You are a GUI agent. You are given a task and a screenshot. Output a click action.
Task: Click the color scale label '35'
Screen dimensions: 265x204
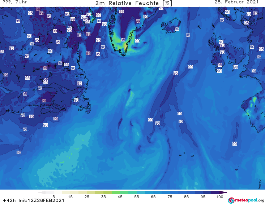pyautogui.click(x=103, y=197)
